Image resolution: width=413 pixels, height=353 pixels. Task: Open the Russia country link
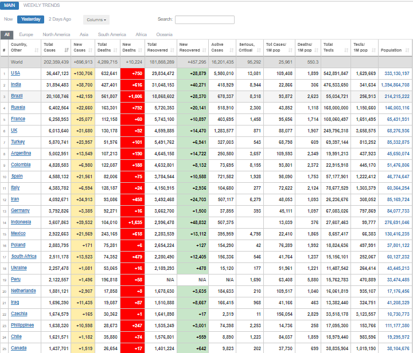[18, 107]
